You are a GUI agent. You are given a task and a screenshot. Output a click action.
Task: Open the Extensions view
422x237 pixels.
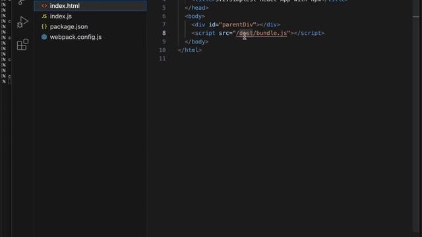(22, 44)
